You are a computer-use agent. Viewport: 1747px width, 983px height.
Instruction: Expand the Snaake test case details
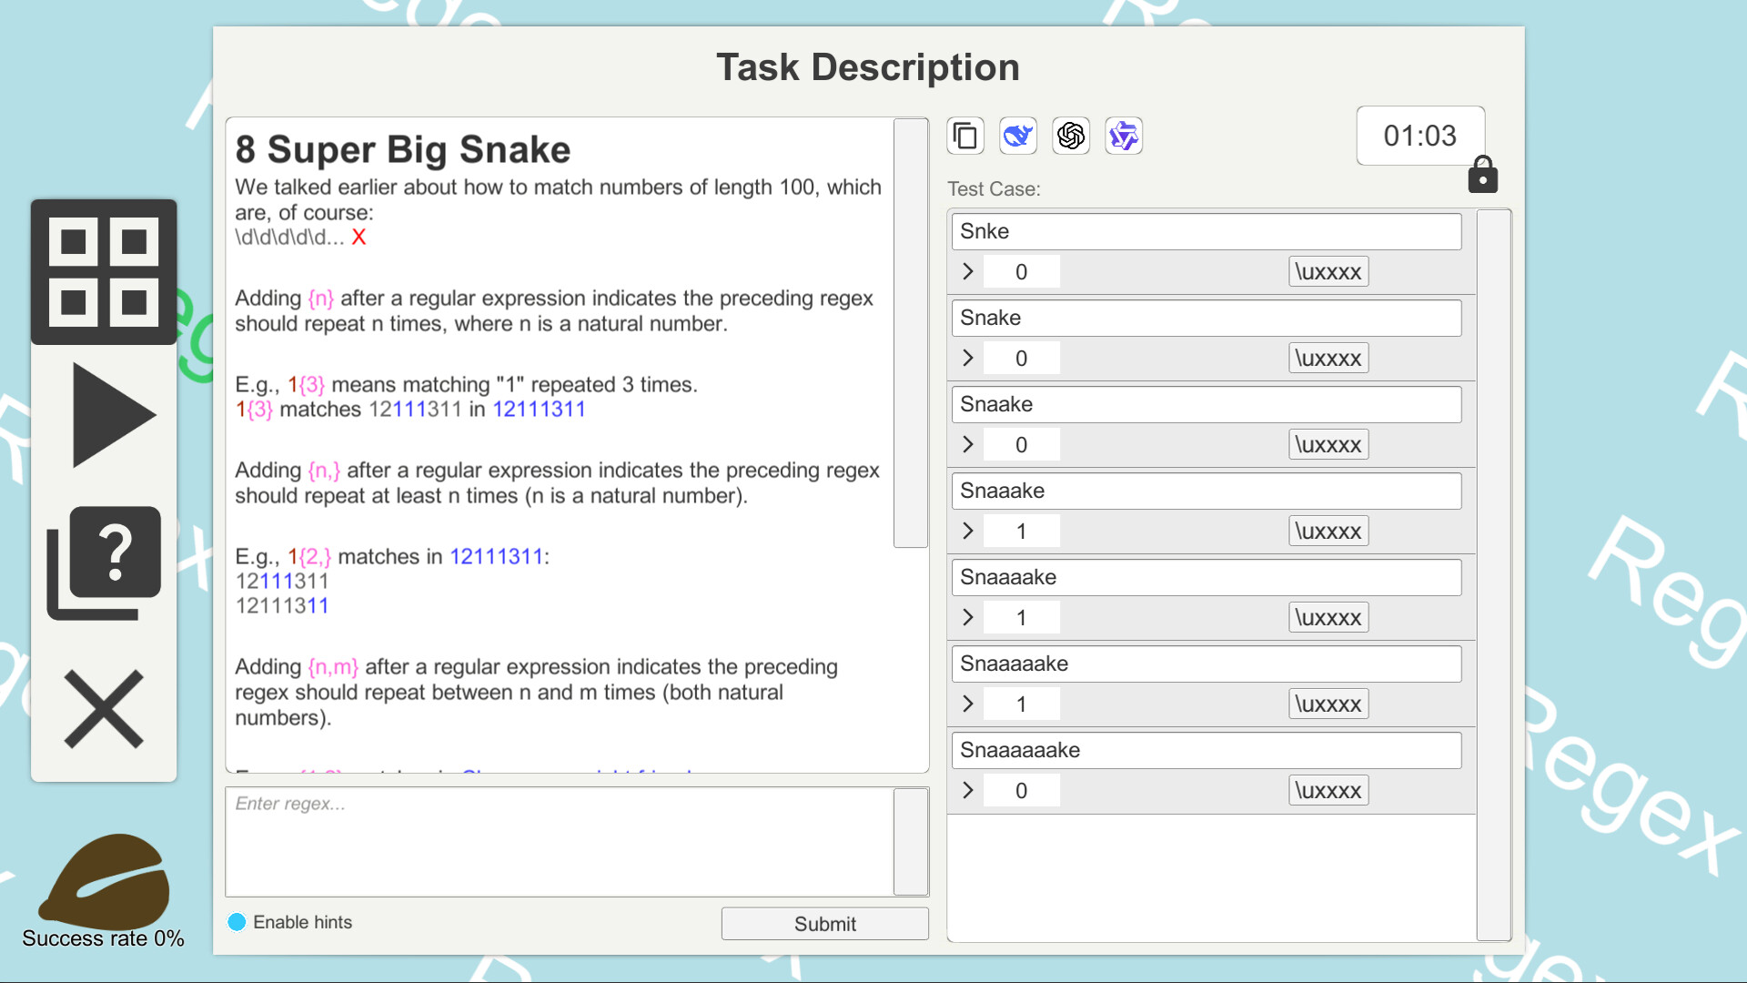point(967,444)
